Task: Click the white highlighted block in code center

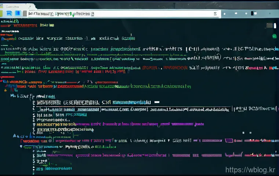Action: [x=48, y=102]
